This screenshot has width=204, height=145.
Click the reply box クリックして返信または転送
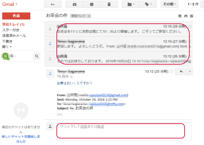click(121, 131)
